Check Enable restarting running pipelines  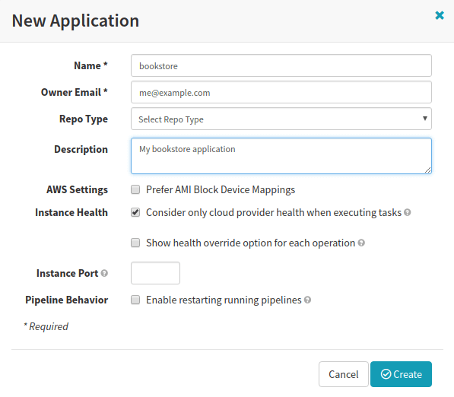click(x=135, y=300)
